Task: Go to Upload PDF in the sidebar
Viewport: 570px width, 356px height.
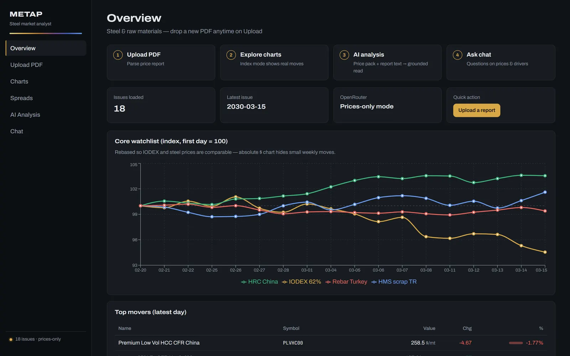Action: pos(46,65)
